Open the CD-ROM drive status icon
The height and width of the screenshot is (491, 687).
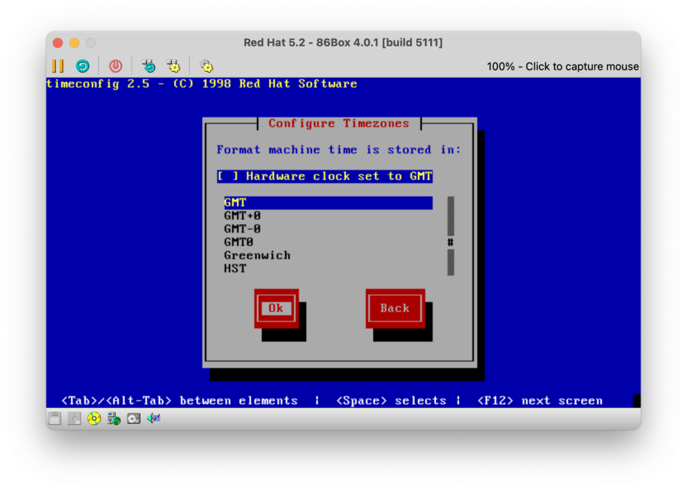click(x=94, y=419)
